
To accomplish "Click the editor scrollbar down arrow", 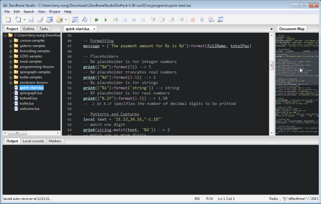I will (x=271, y=133).
